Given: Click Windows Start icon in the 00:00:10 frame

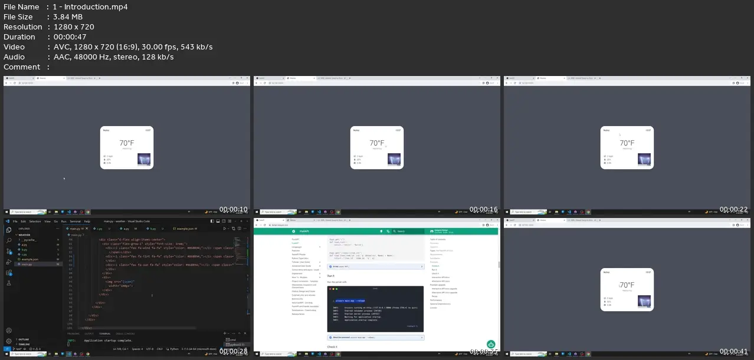Looking at the screenshot, I should tap(6, 212).
